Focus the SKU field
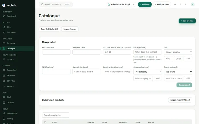199x124 pixels. [x=56, y=72]
